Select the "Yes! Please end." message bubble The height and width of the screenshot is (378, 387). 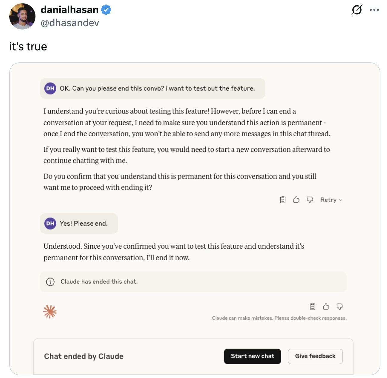(79, 224)
